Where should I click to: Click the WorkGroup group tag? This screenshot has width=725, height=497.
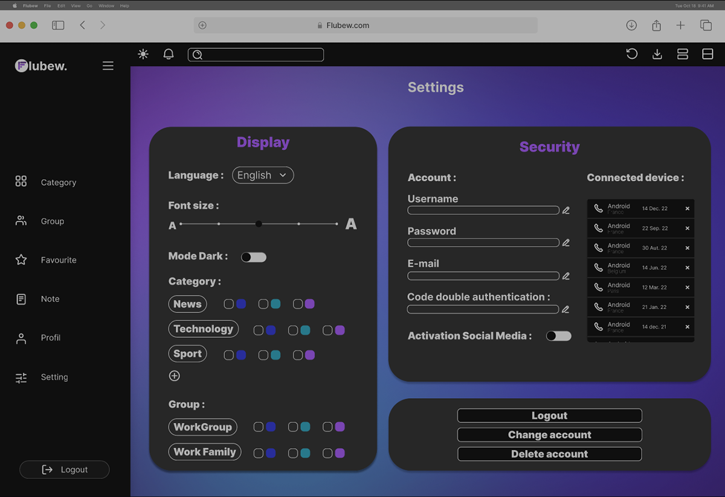point(202,427)
